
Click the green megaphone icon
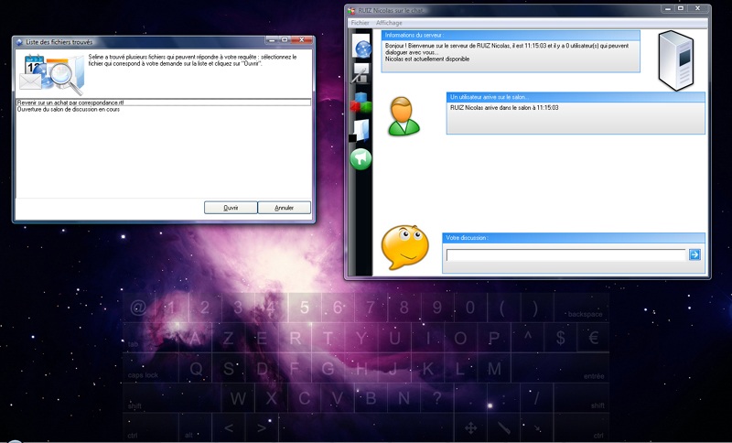point(361,159)
